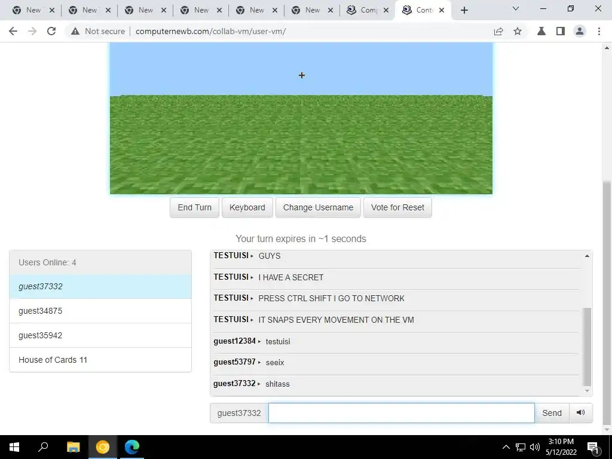Switch to the fourth New tab
The image size is (612, 459).
click(201, 11)
